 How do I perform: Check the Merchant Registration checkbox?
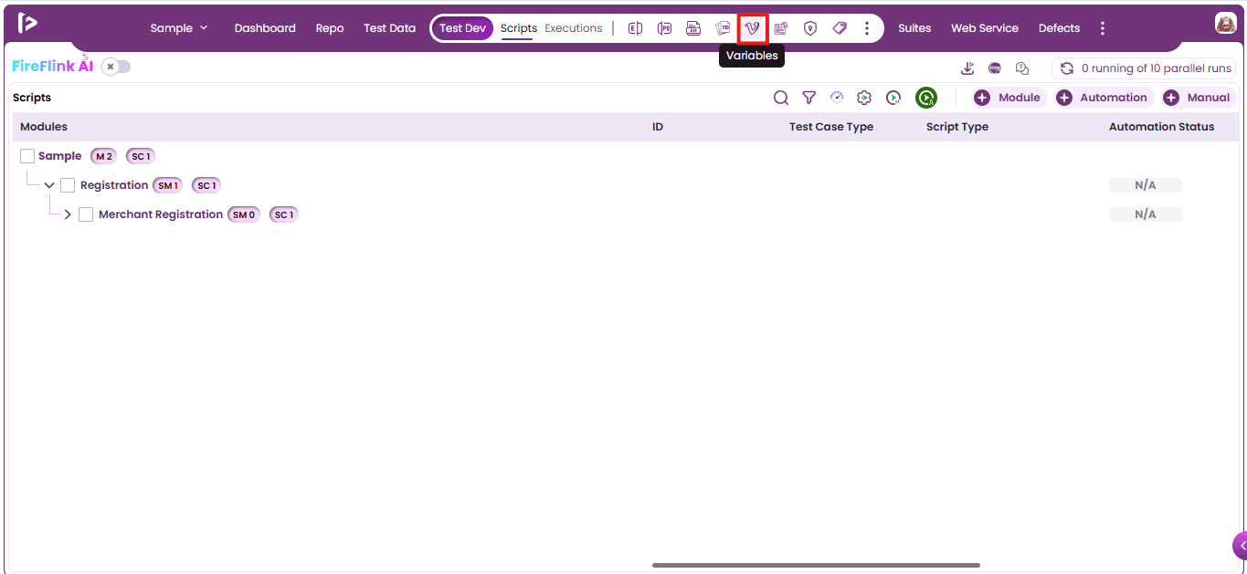86,214
